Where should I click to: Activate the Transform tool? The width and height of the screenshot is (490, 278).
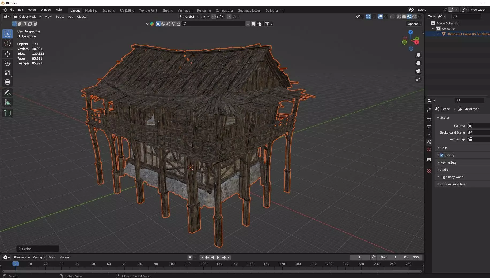coord(7,82)
